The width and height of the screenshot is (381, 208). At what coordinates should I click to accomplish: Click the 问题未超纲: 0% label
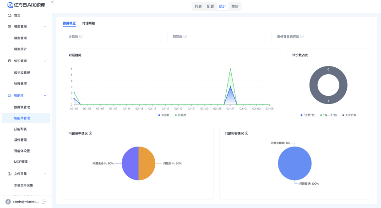[280, 143]
